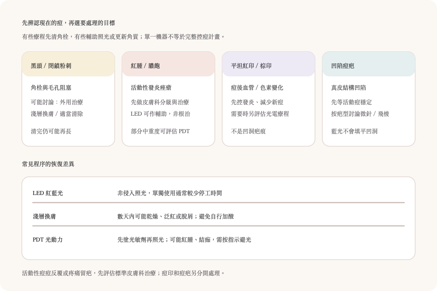
Task: Select the 凹陷痘疤 card header
Action: tap(369, 64)
